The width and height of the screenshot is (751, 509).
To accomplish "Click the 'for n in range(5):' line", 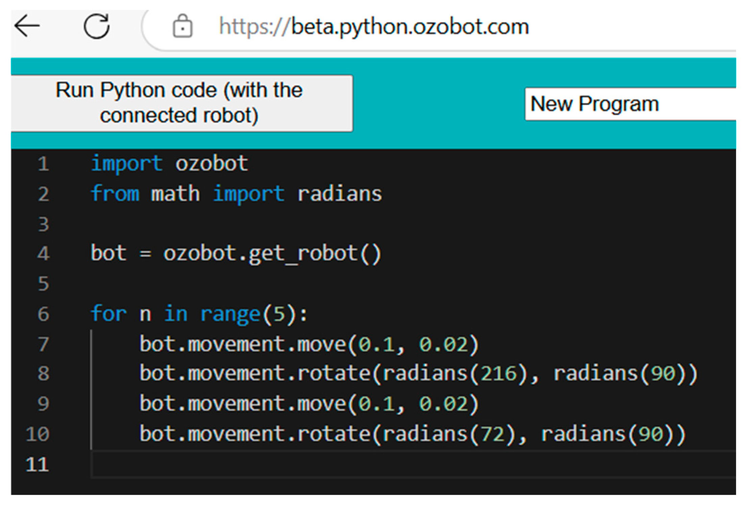I will click(x=199, y=314).
